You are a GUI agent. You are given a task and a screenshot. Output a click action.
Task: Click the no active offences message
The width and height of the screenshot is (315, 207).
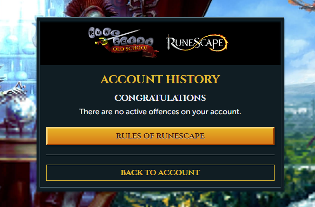click(160, 112)
